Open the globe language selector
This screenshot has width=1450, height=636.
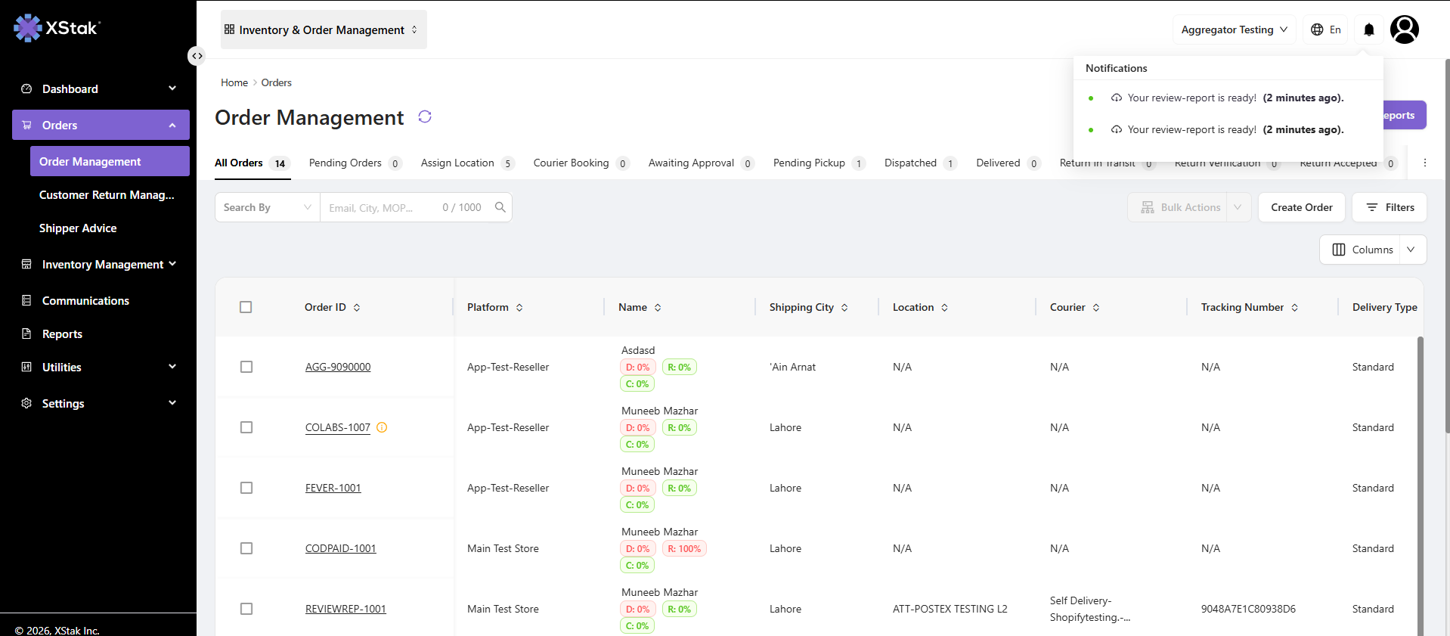pos(1325,29)
